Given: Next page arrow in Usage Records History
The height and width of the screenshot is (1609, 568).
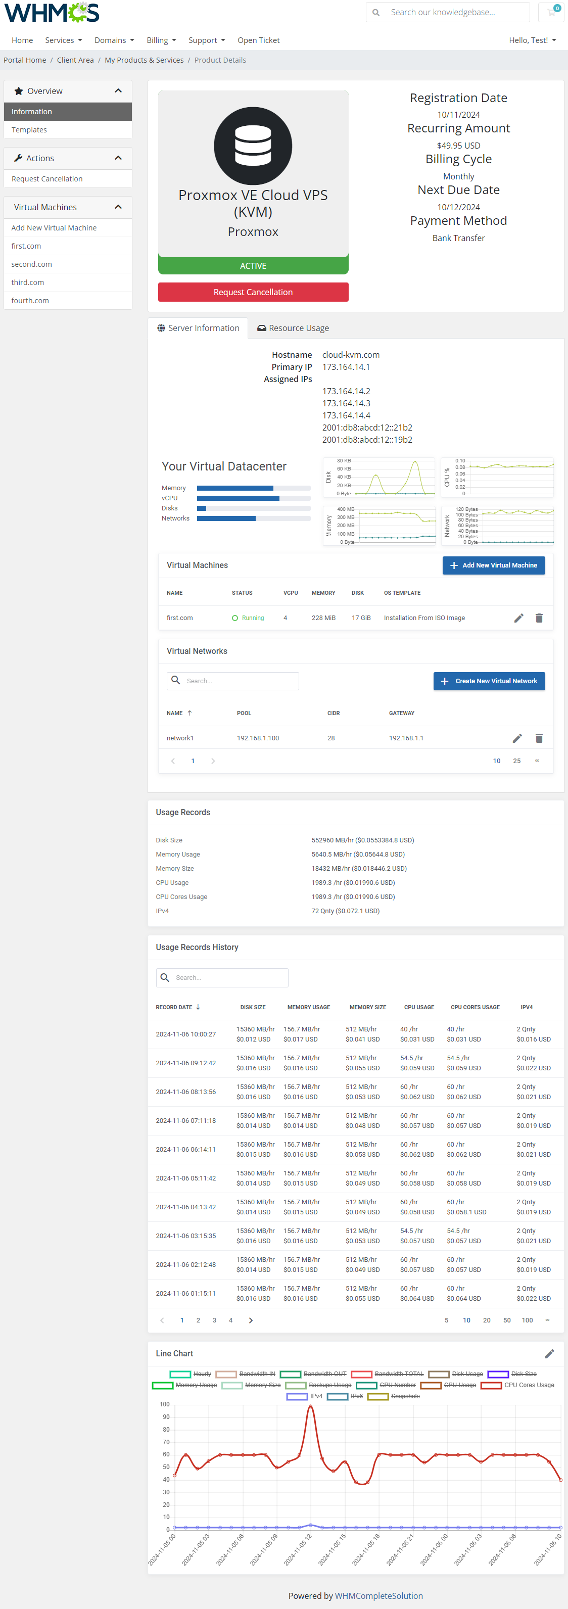Looking at the screenshot, I should pyautogui.click(x=251, y=1320).
